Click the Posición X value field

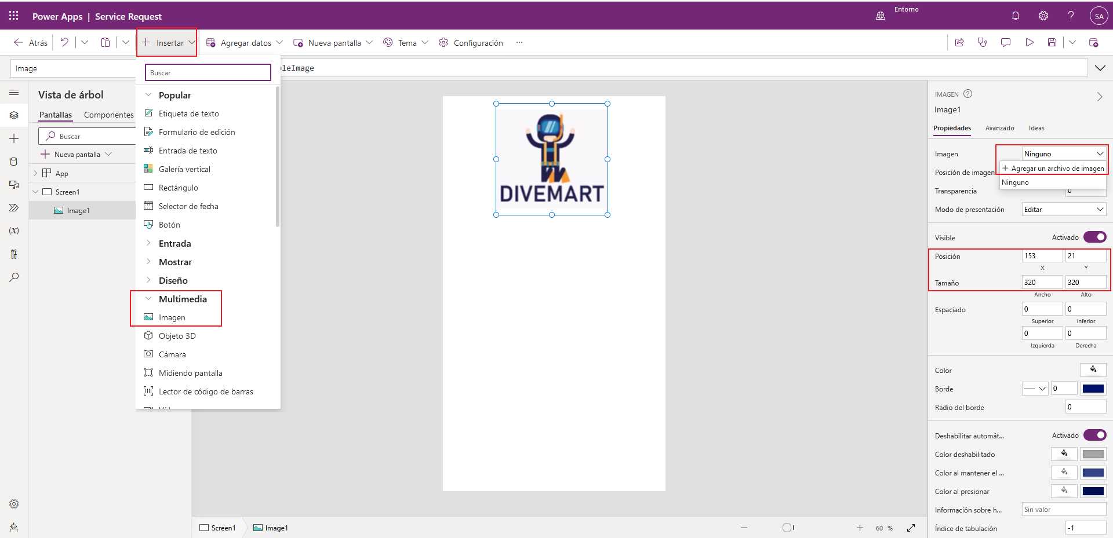coord(1042,255)
